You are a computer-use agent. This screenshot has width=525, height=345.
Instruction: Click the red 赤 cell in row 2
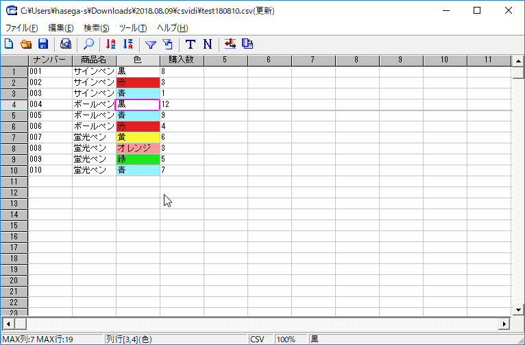click(138, 82)
